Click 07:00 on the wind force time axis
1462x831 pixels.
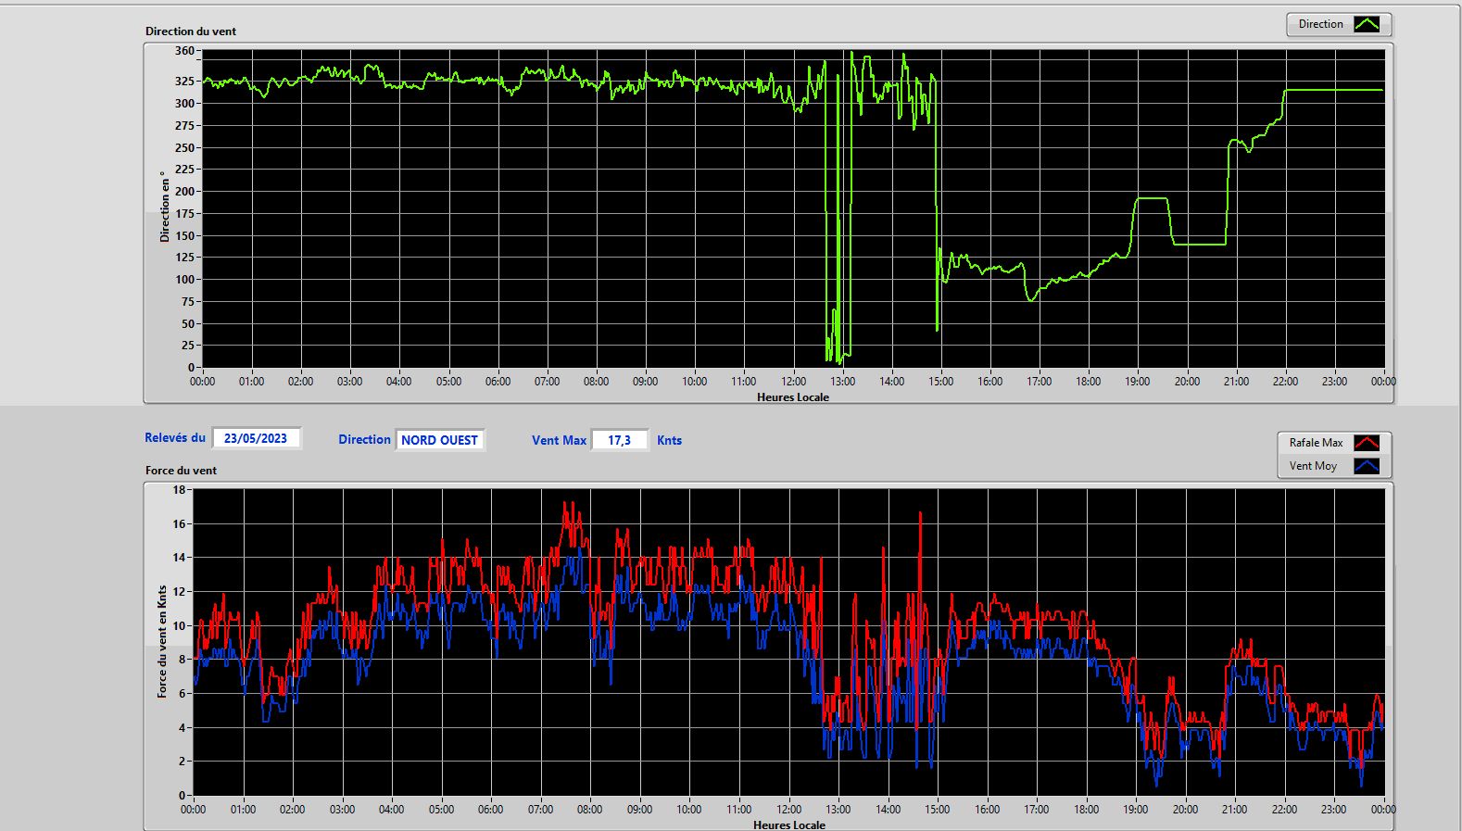point(540,810)
